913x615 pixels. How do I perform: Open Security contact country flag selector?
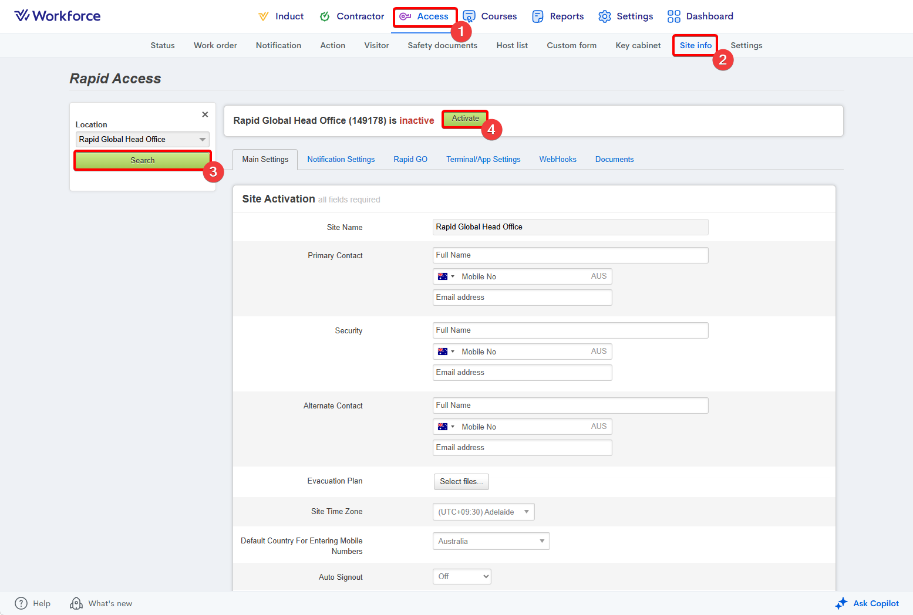(x=446, y=352)
